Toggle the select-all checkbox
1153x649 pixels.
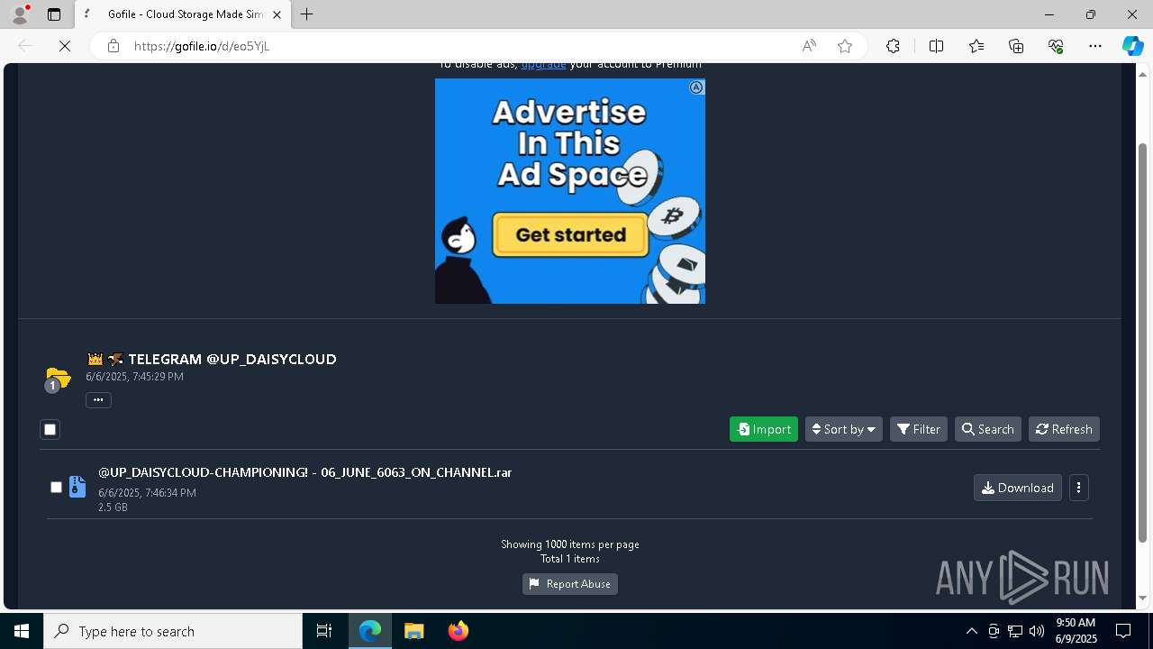50,430
